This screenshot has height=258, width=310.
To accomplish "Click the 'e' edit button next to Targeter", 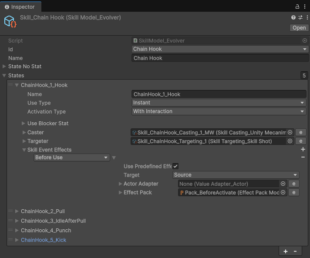I will (301, 141).
